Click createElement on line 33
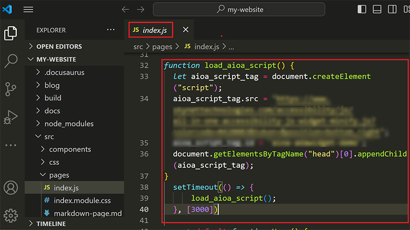This screenshot has height=230, width=410. click(342, 76)
